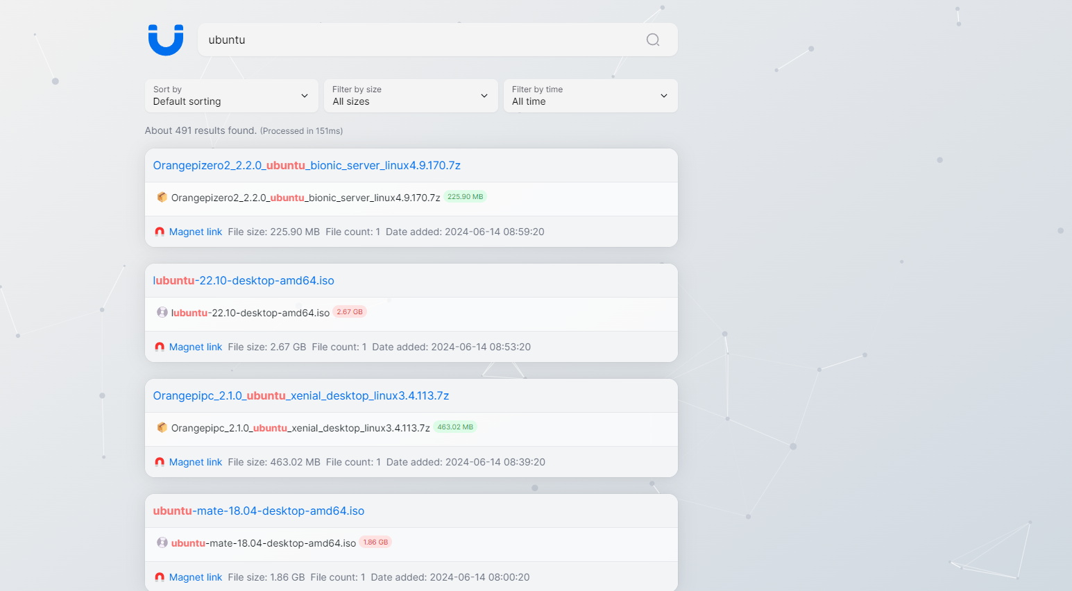The image size is (1072, 591).
Task: Open the Filter by size dropdown
Action: tap(411, 96)
